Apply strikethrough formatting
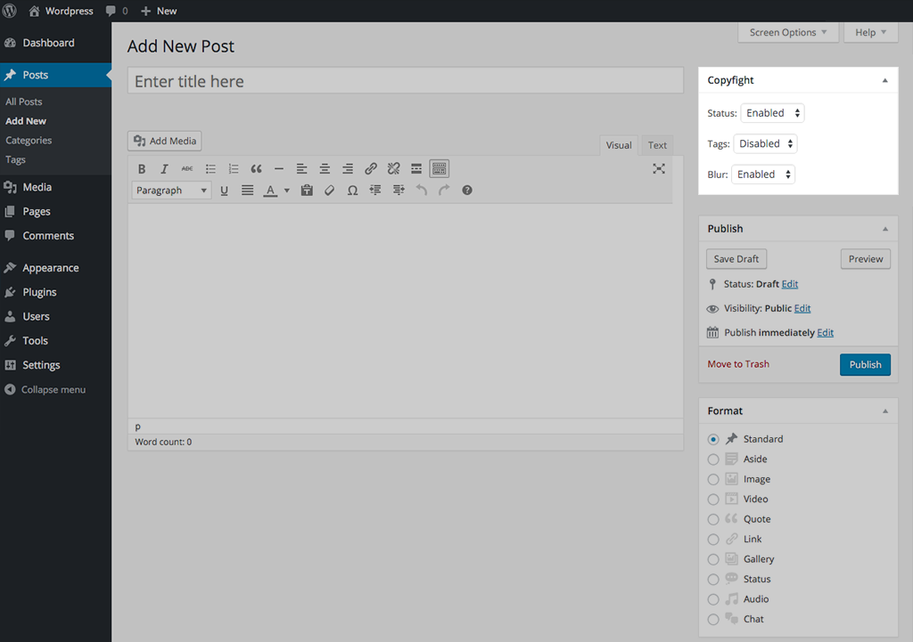The height and width of the screenshot is (642, 913). click(187, 168)
